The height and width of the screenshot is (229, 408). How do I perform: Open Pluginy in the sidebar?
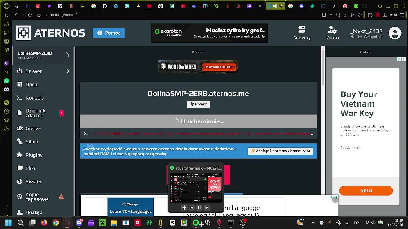click(x=43, y=155)
